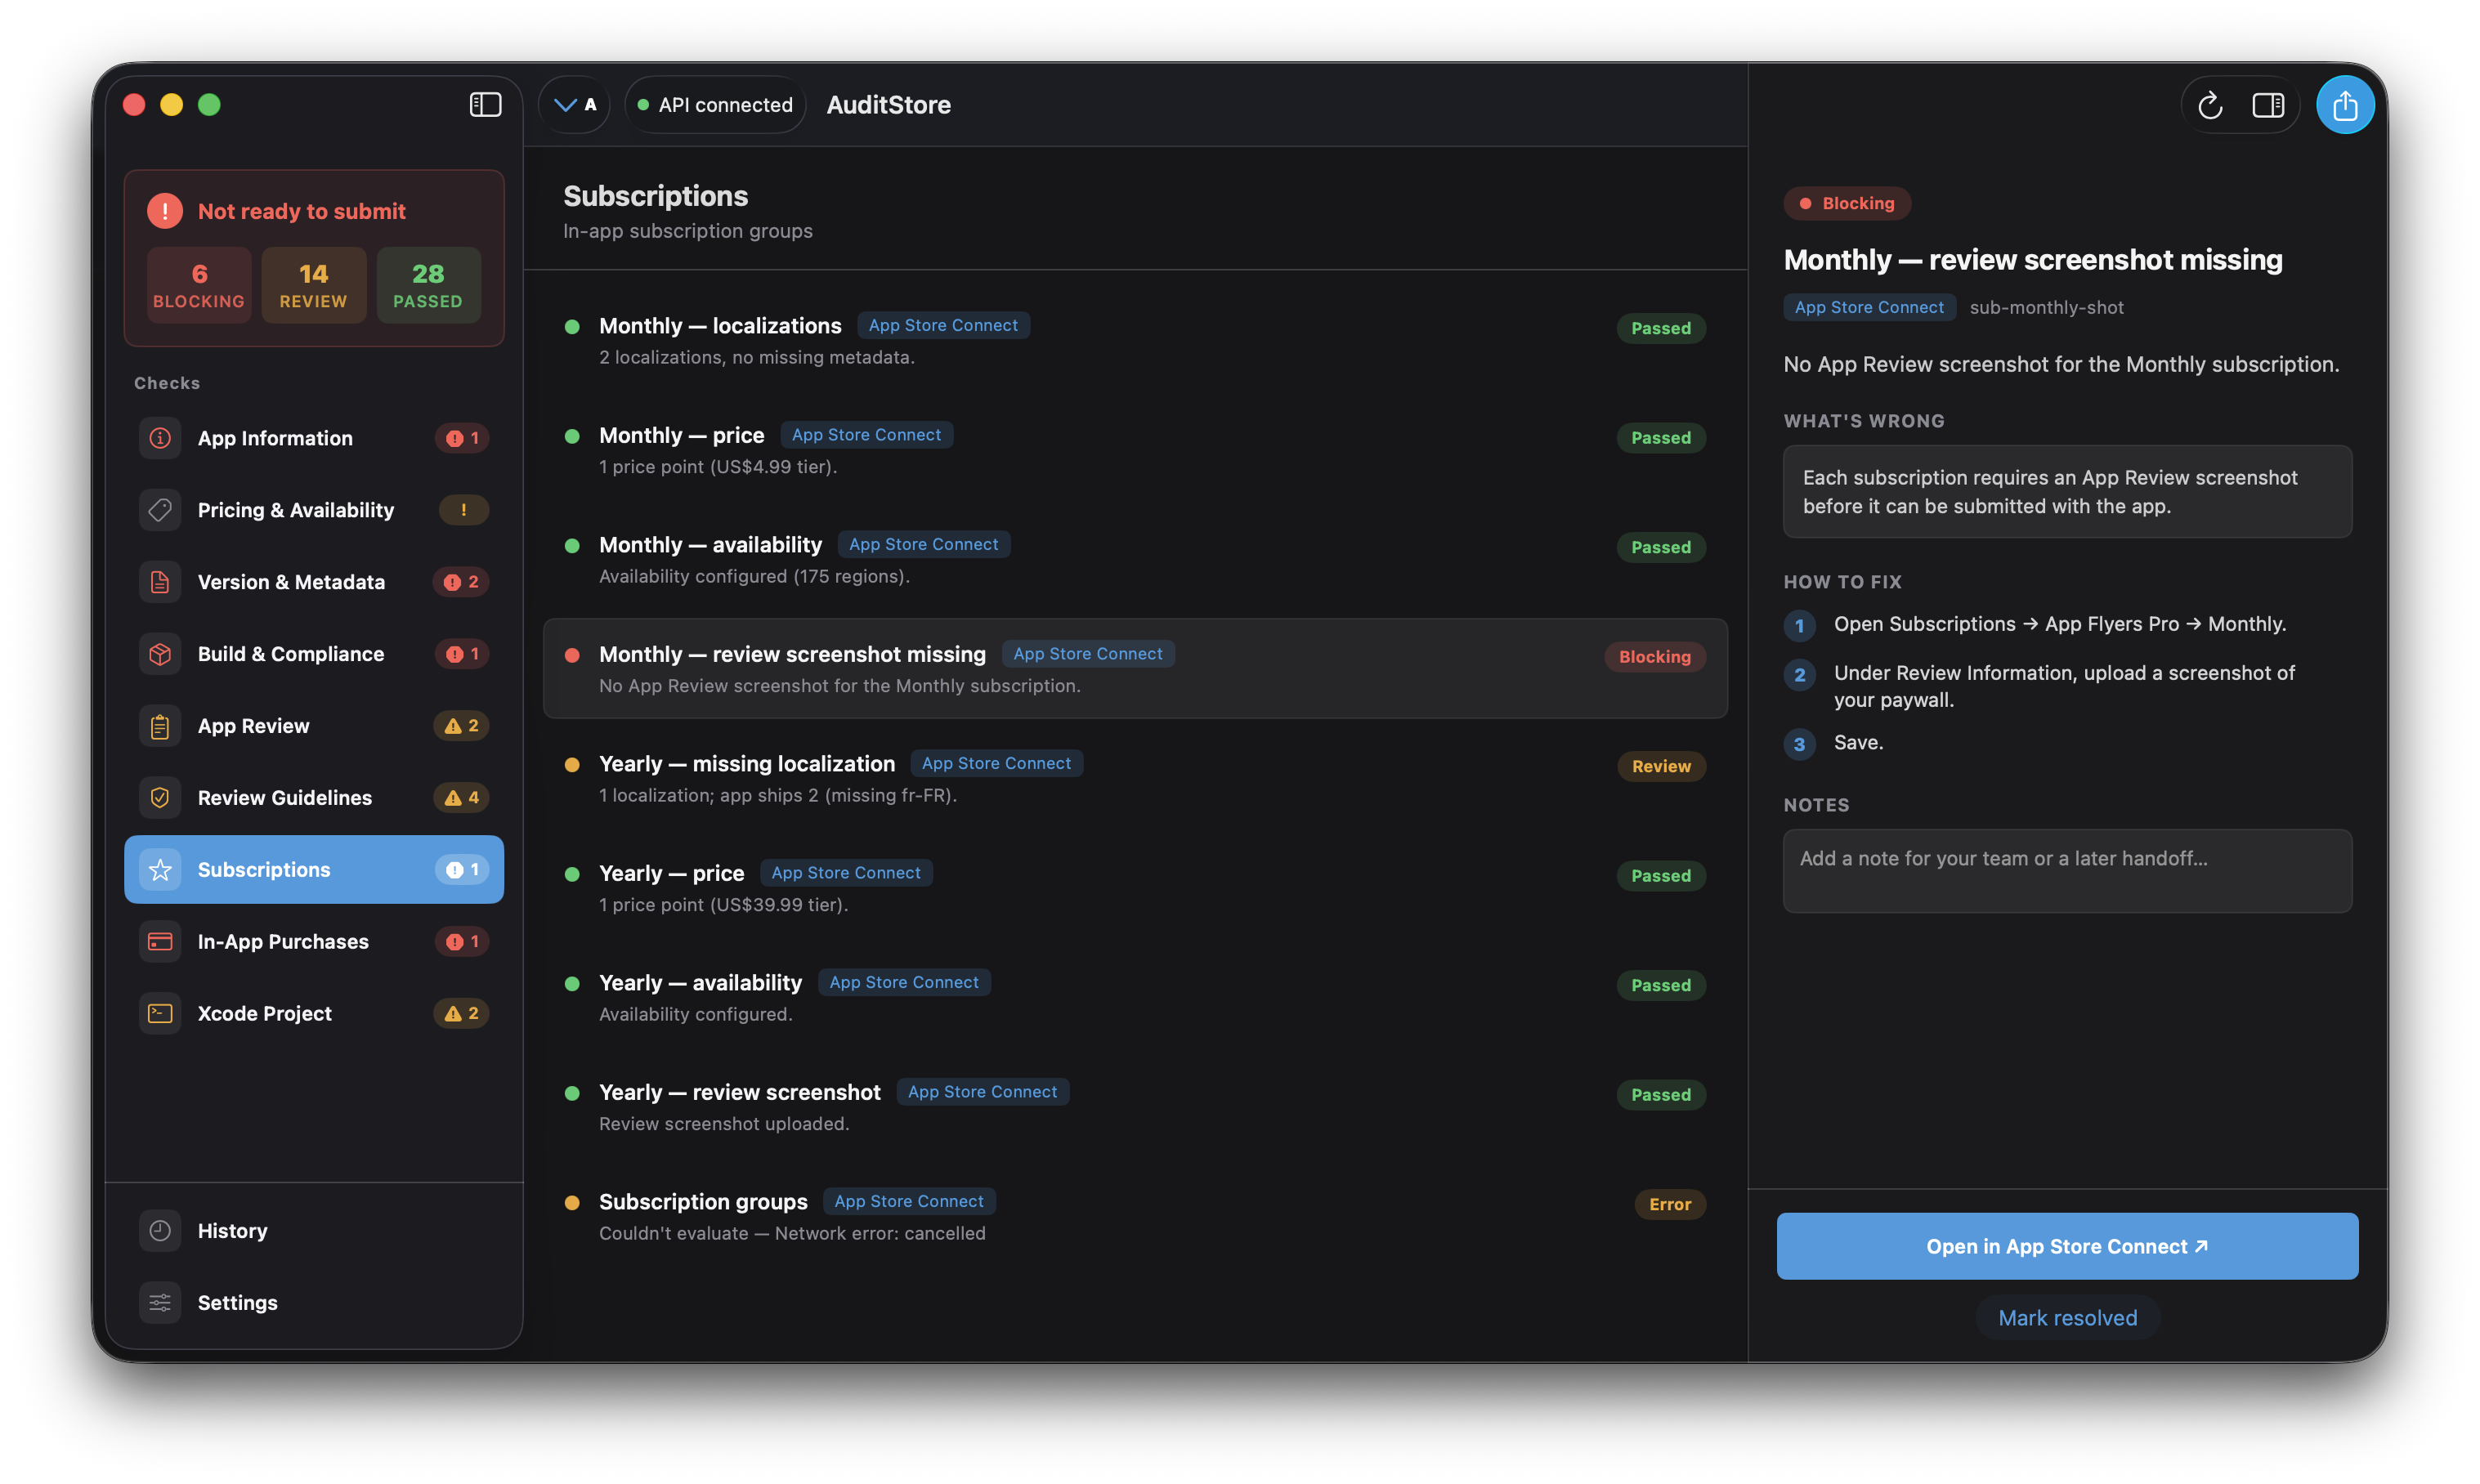The width and height of the screenshot is (2480, 1484).
Task: Click Xcode Project warning badge showing 2
Action: (461, 1014)
